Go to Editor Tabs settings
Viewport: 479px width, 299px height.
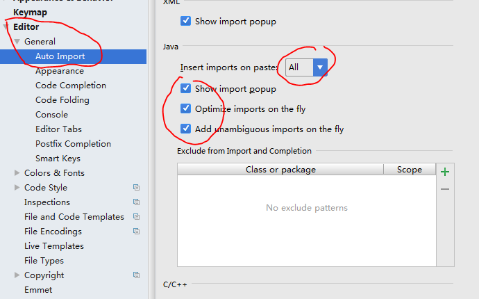(58, 129)
